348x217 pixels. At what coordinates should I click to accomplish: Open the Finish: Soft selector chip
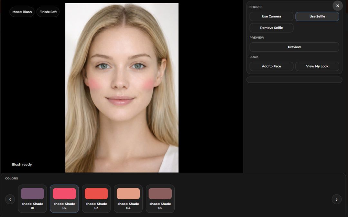click(x=48, y=12)
